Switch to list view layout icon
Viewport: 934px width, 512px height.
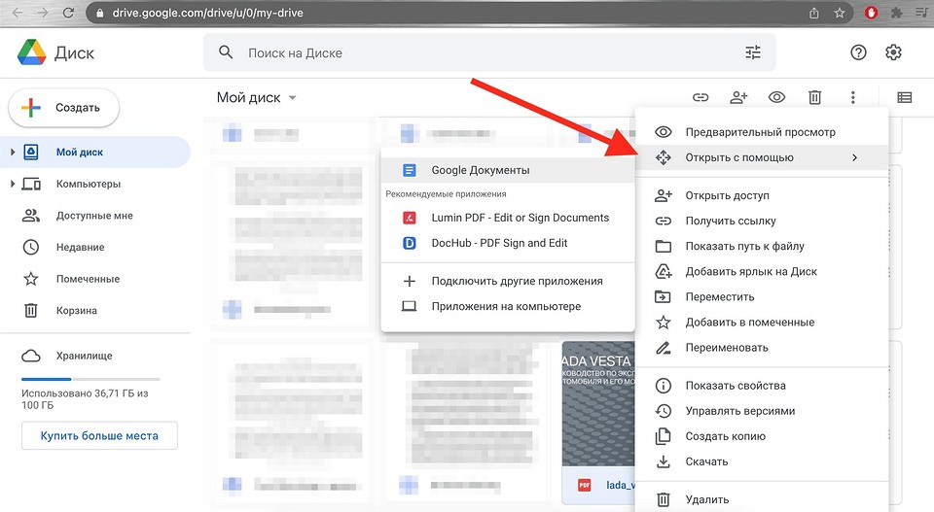point(905,97)
